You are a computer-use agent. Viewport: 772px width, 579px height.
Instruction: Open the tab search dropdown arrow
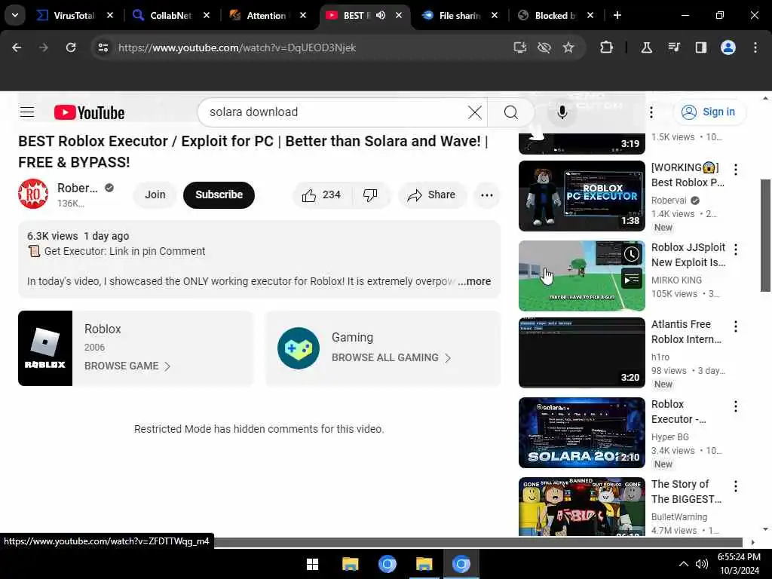[15, 15]
